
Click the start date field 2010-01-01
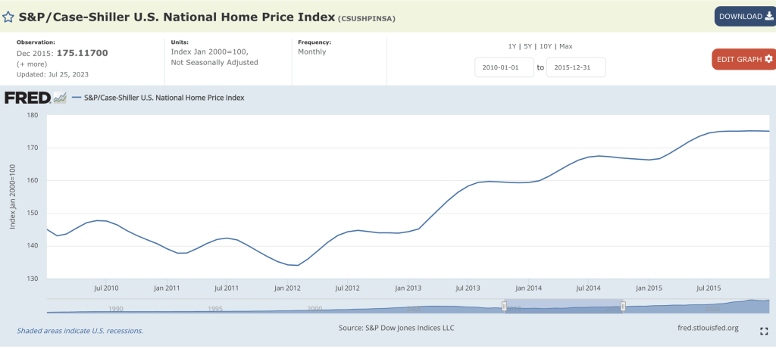pyautogui.click(x=505, y=67)
